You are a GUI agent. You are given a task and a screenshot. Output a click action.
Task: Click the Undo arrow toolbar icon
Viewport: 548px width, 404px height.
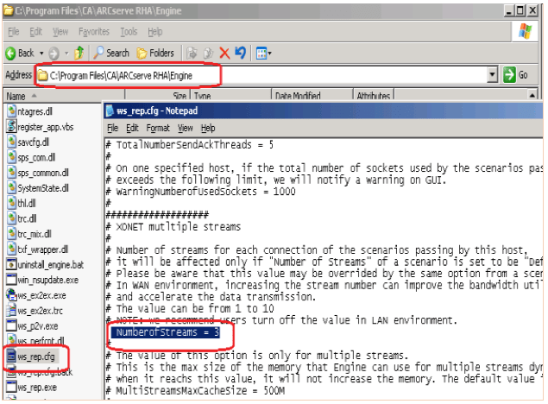[x=241, y=53]
